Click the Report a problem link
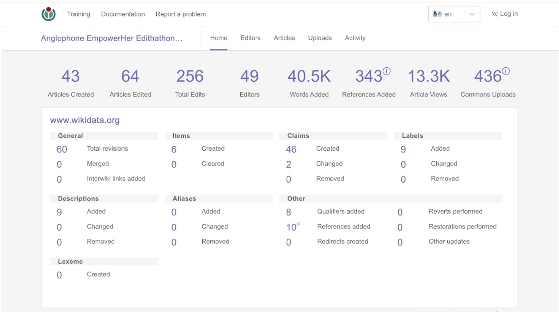Viewport: 559px width, 312px height. click(181, 14)
